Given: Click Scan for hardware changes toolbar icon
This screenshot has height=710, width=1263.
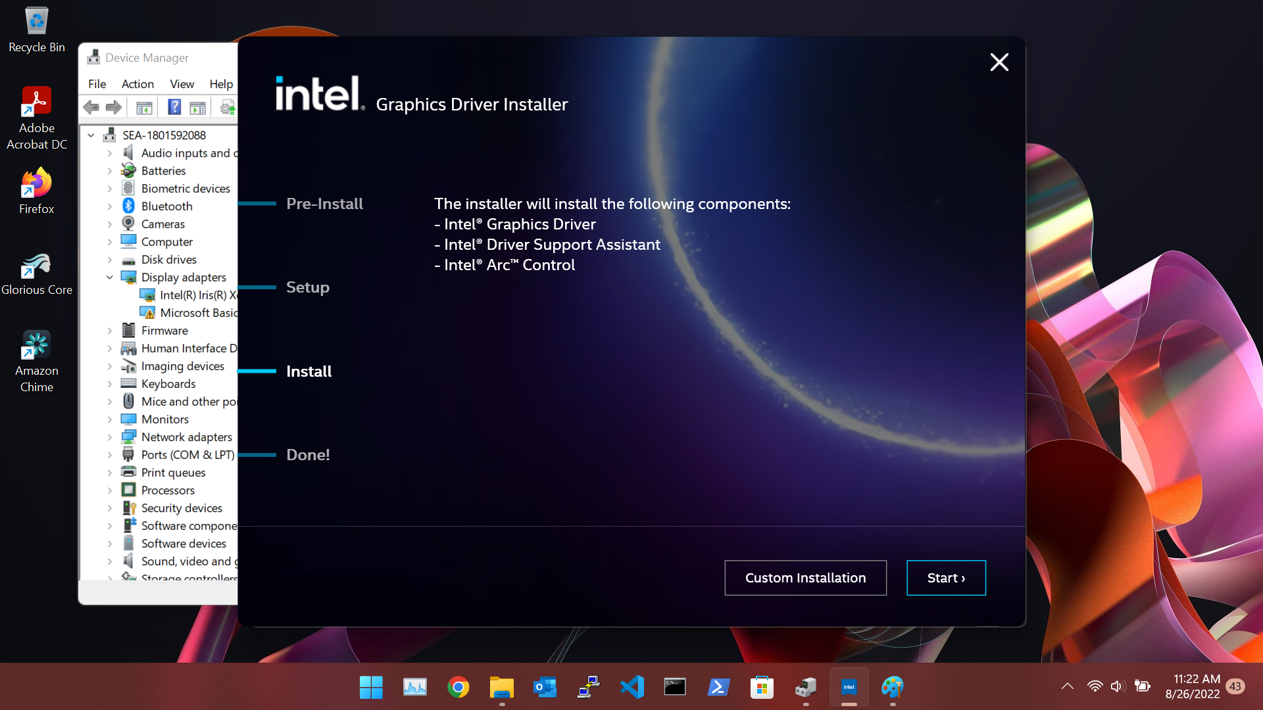Looking at the screenshot, I should [228, 107].
